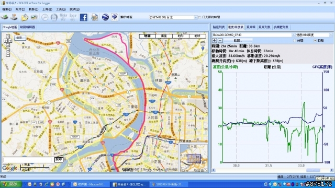Click the 地形 terrain map button
This screenshot has height=188, width=335.
point(181,36)
